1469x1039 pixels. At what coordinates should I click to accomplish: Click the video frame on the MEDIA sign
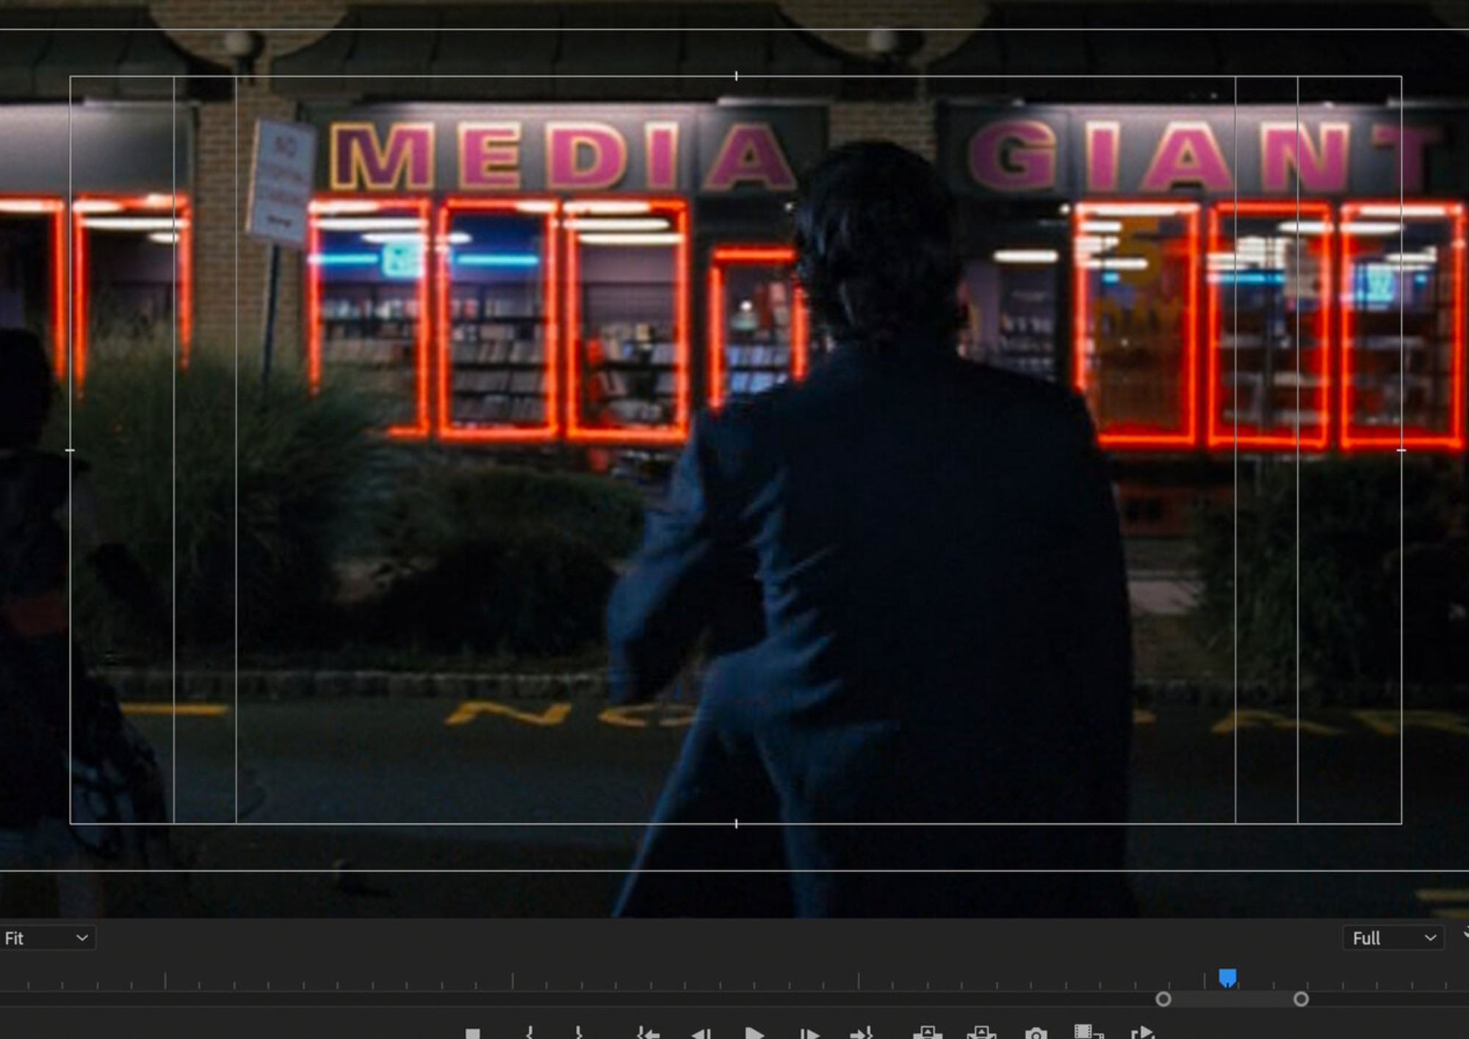click(x=562, y=156)
